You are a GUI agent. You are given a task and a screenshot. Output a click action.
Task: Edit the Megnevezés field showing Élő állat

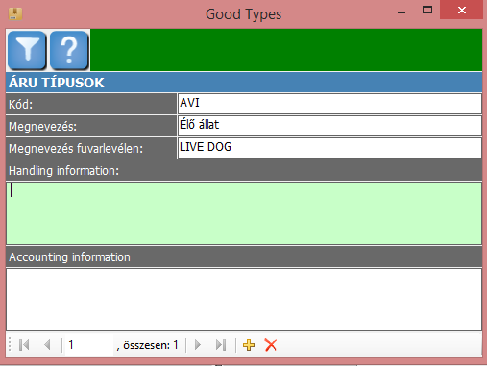329,126
